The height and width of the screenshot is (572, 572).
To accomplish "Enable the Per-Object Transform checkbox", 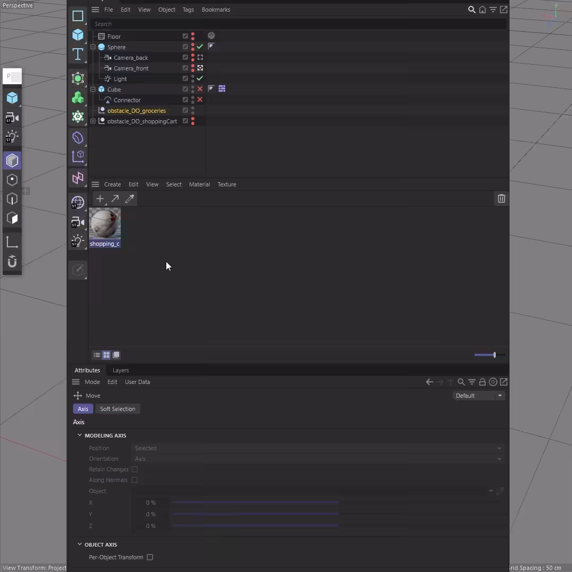I will coord(150,557).
